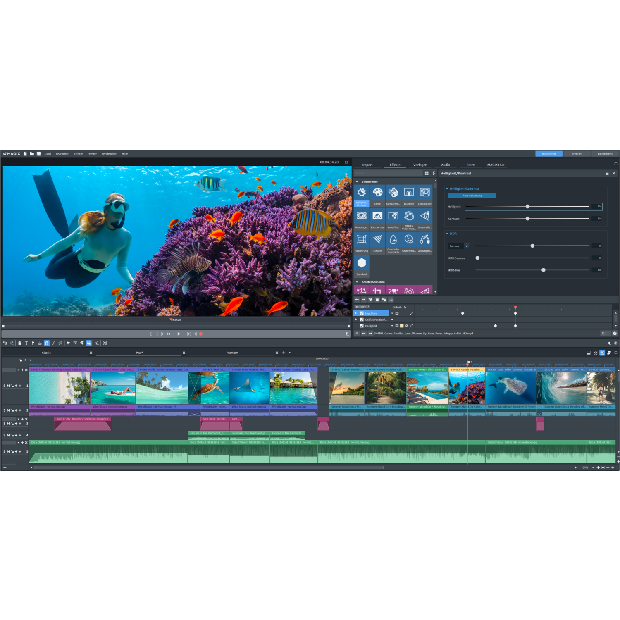The width and height of the screenshot is (620, 620).
Task: Open the Verzerrung distortion effect
Action: [362, 239]
